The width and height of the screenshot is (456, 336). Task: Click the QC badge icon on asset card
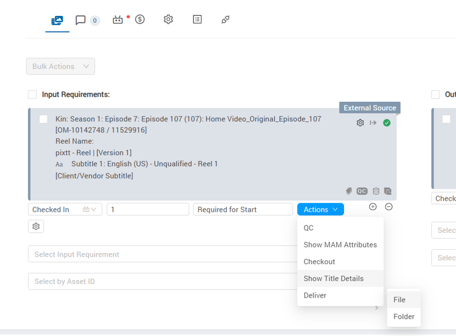click(362, 191)
